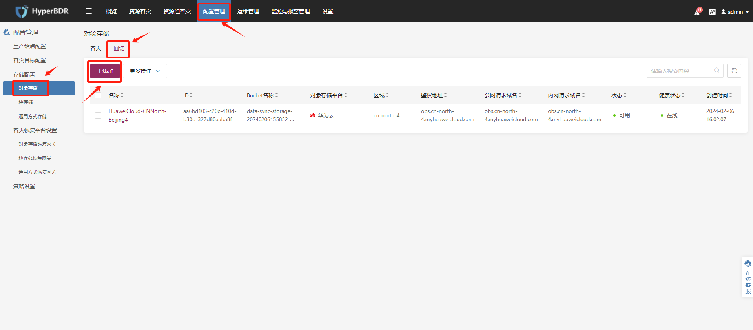Viewport: 753px width, 330px height.
Task: Select 块存储恢复网关 in sidebar
Action: [x=35, y=159]
